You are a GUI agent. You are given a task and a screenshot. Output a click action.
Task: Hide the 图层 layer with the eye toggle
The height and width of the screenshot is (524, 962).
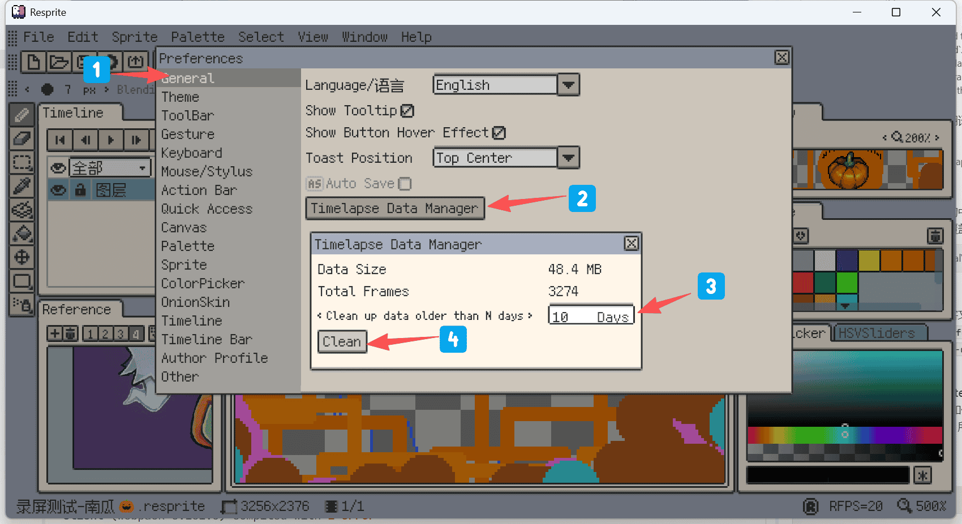click(x=58, y=189)
